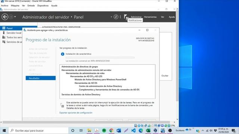Open File Explorer from the taskbar
This screenshot has height=134, width=239.
pos(89,131)
